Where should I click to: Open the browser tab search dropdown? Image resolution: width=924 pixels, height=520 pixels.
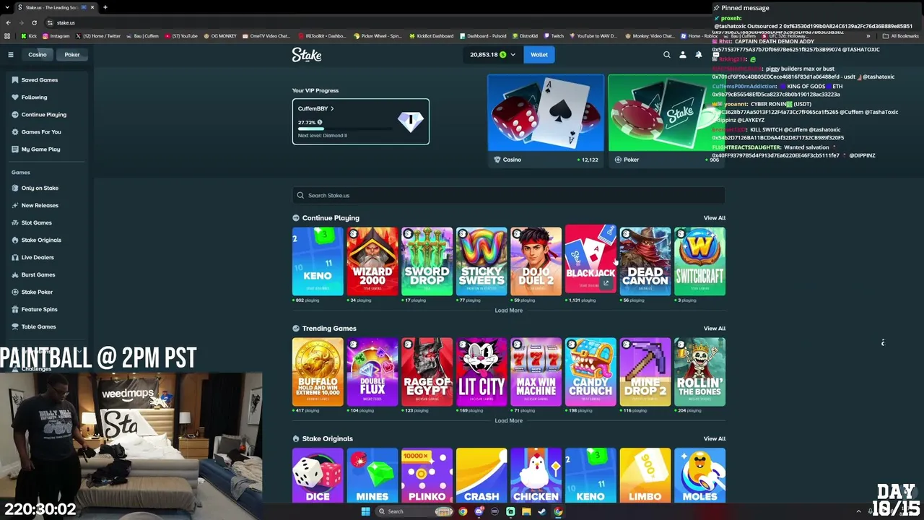pos(8,7)
